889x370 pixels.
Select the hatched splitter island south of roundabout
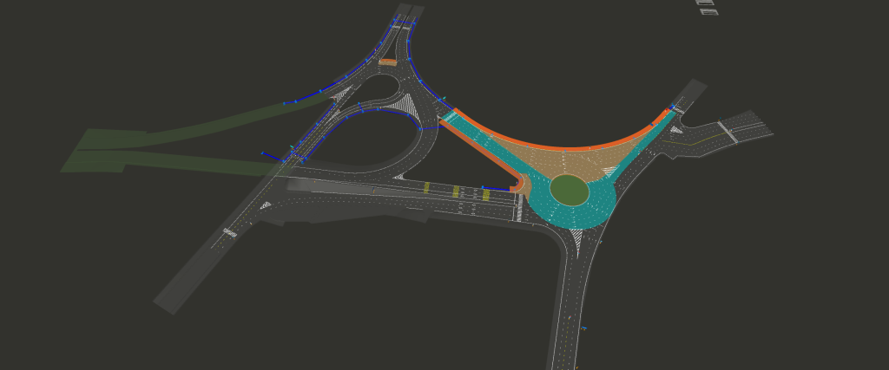(578, 237)
